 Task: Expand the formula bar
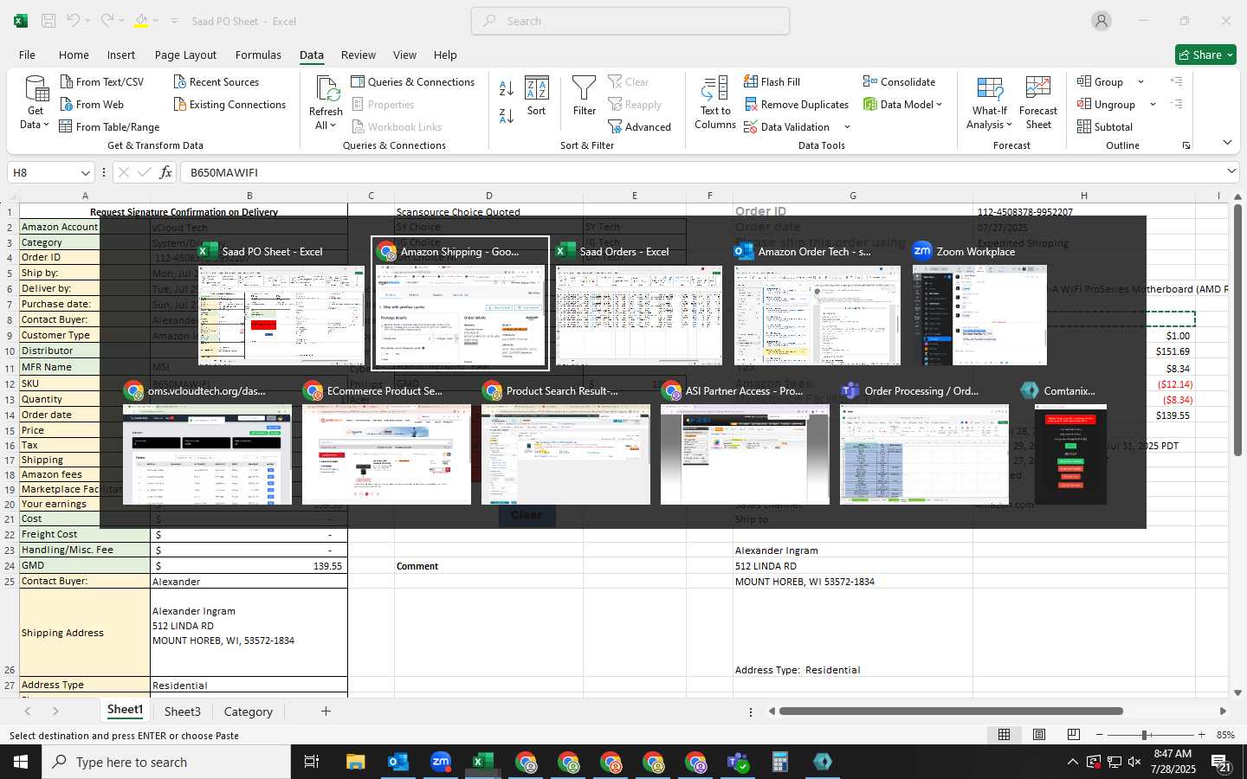click(x=1231, y=171)
